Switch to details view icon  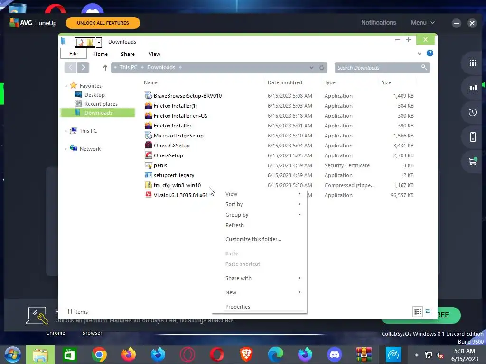[418, 311]
